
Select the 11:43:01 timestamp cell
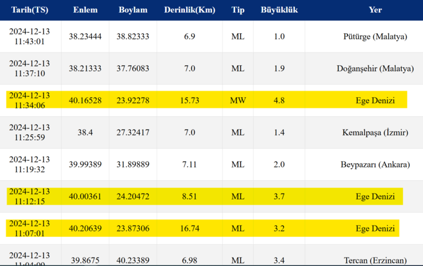30,36
